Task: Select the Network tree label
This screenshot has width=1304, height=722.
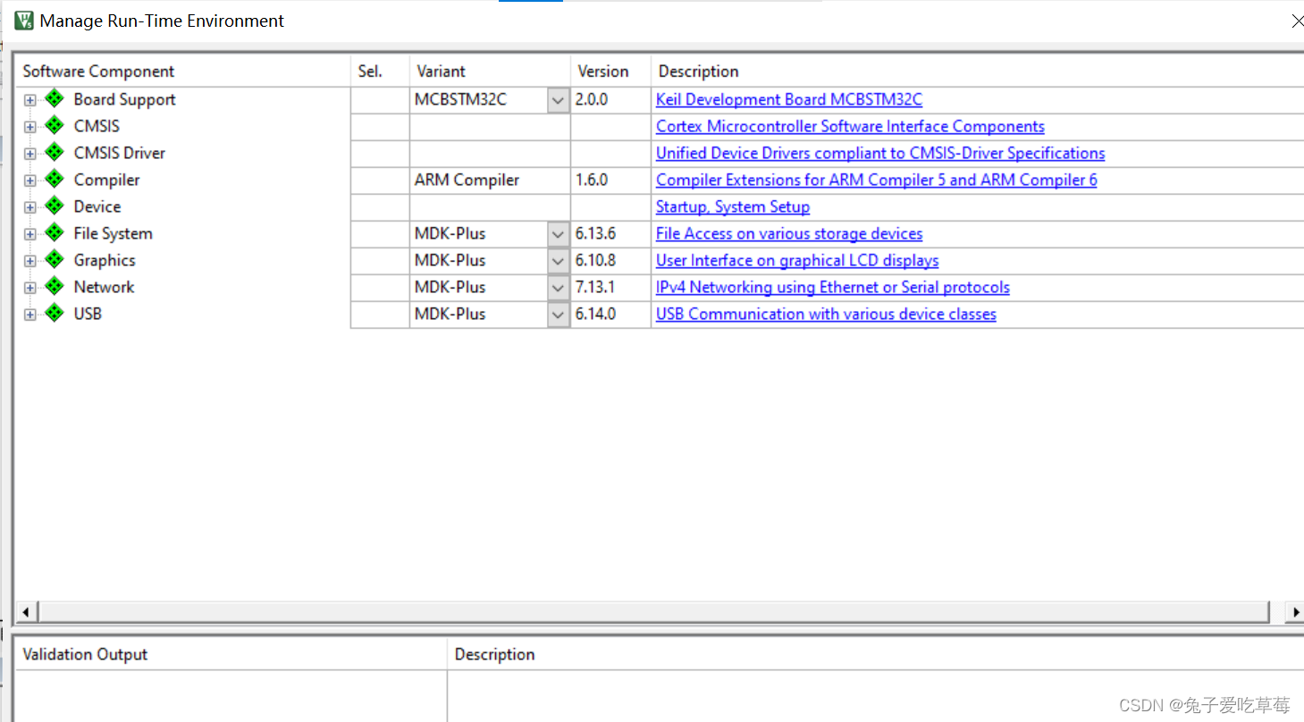Action: (104, 287)
